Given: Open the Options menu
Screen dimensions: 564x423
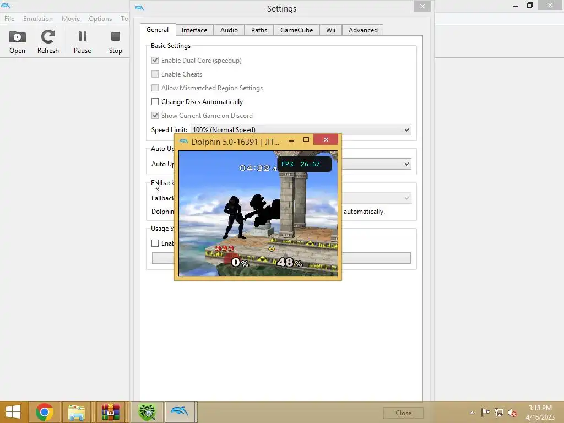Looking at the screenshot, I should (100, 18).
